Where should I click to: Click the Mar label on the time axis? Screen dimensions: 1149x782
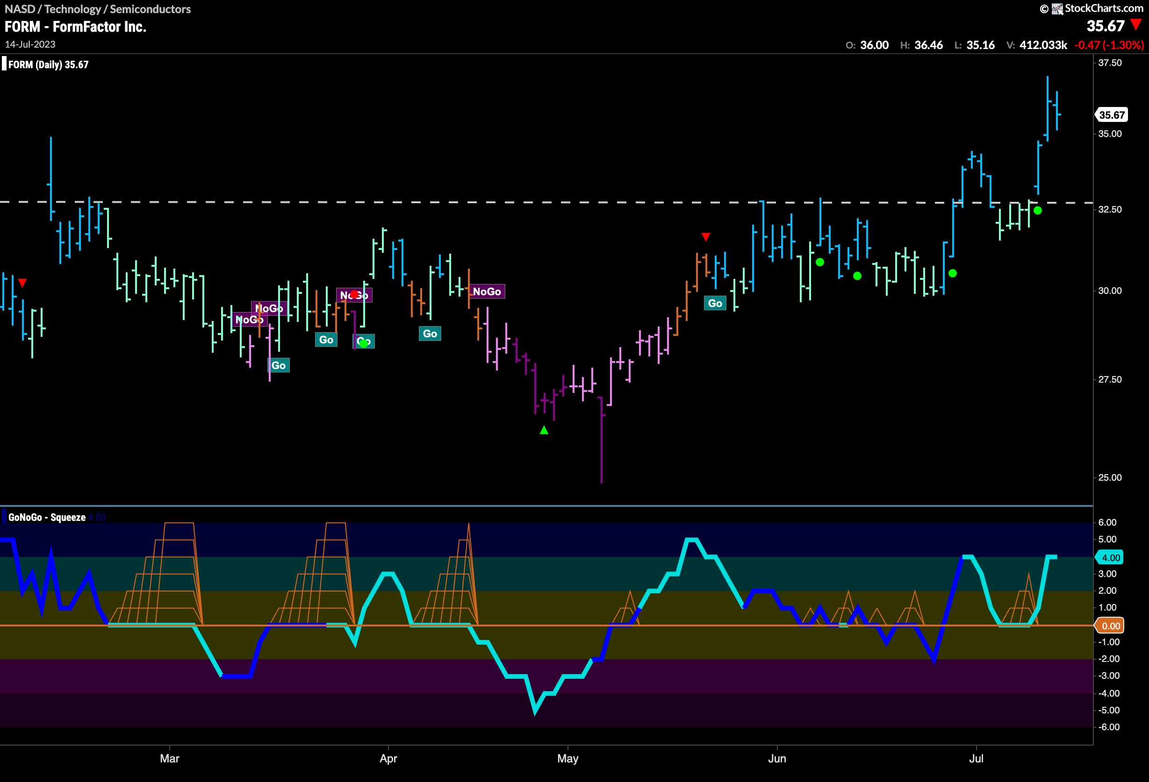(170, 759)
